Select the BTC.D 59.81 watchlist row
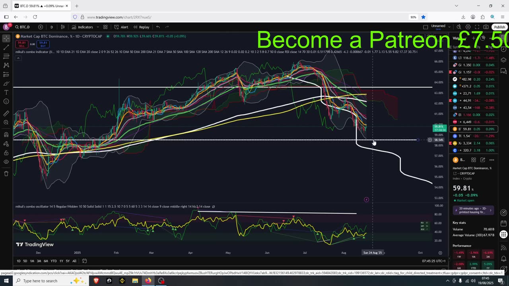This screenshot has width=509, height=286. (473, 129)
